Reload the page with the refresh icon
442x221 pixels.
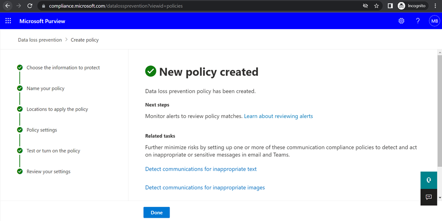pos(30,5)
